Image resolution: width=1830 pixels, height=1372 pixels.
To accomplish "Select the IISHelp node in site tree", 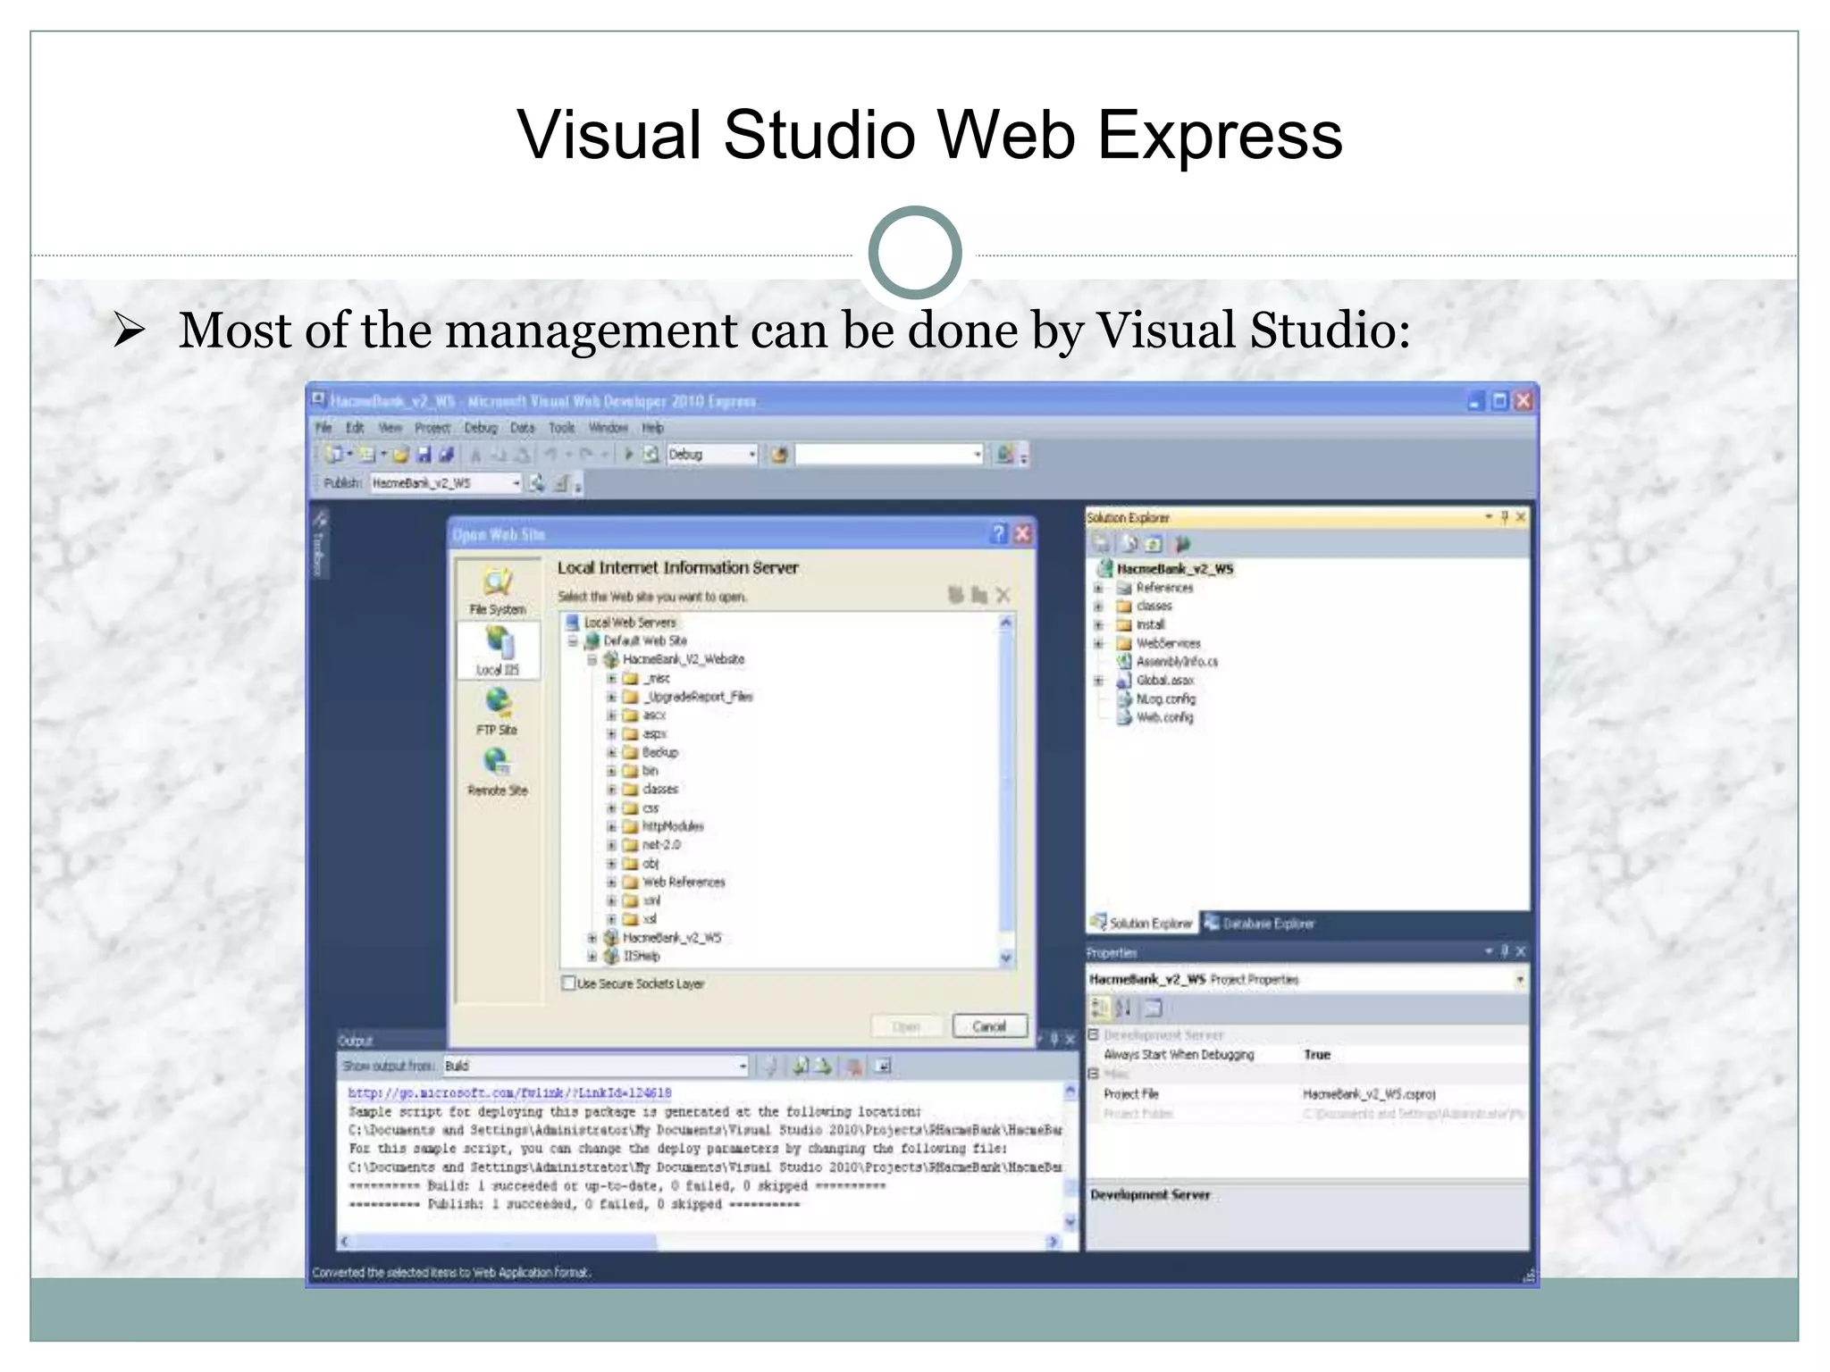I will (642, 957).
